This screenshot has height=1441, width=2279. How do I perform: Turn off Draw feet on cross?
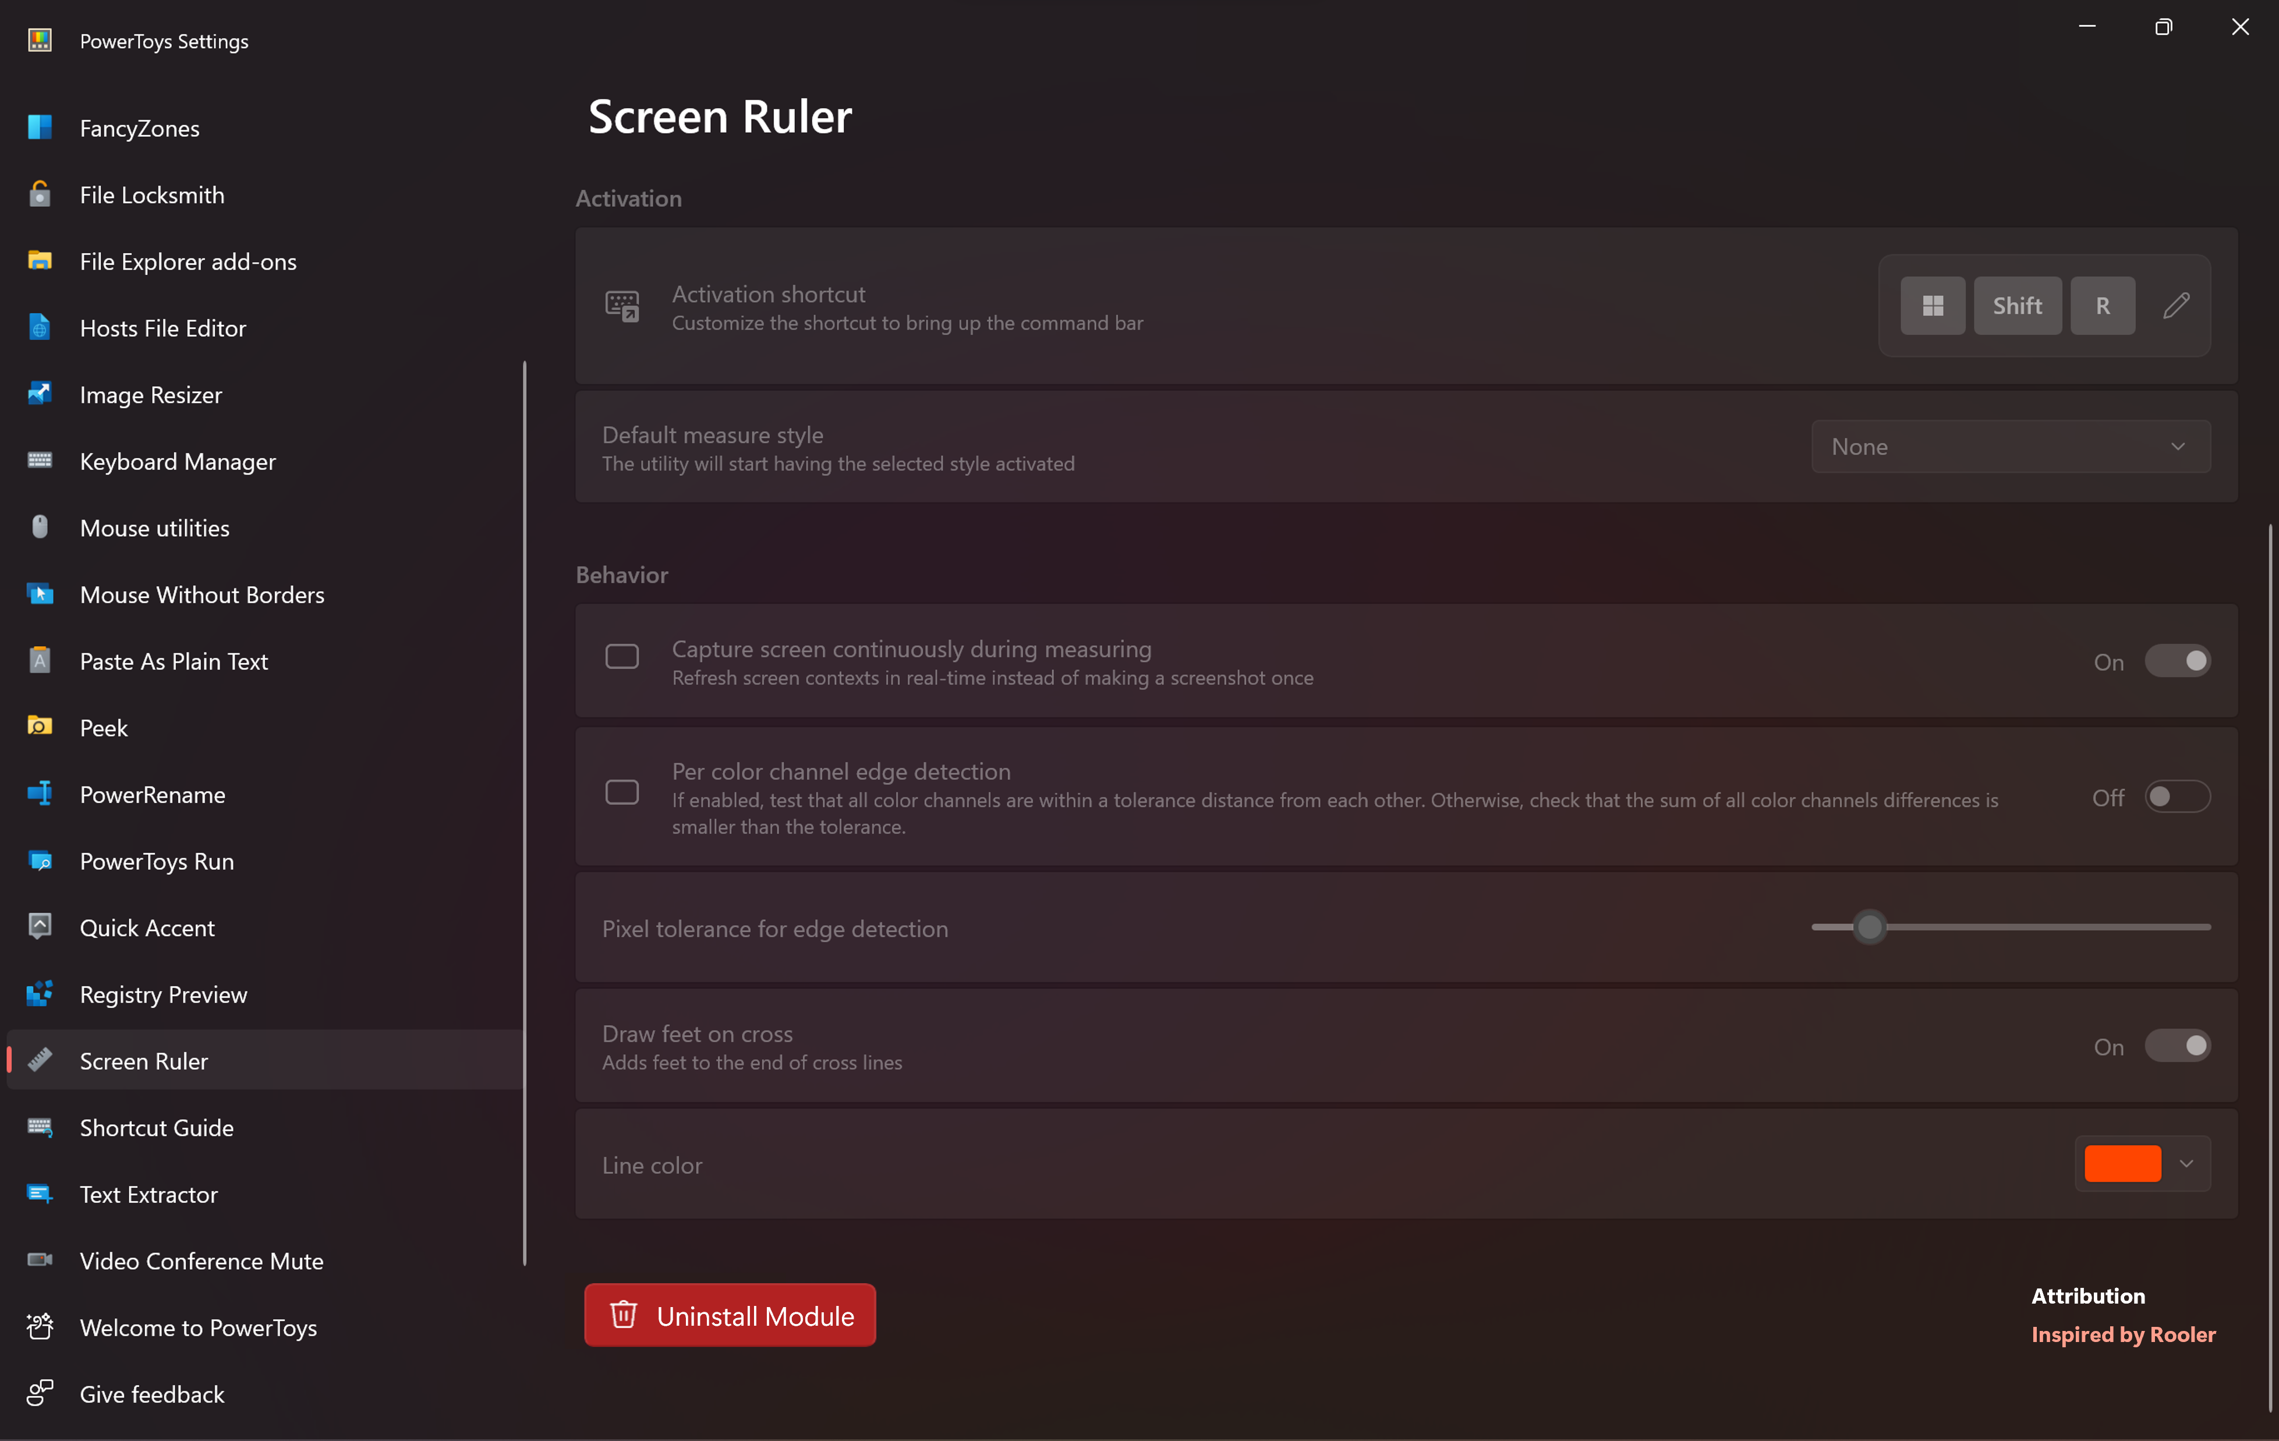coord(2178,1046)
